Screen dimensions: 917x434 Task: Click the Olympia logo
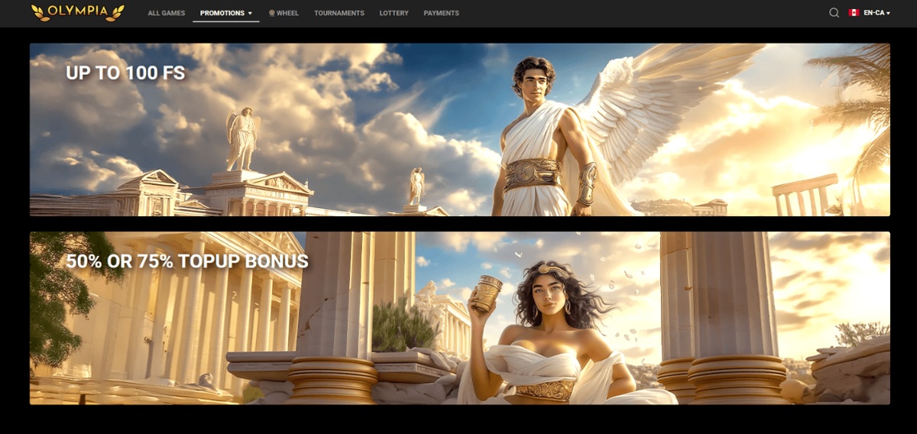tap(77, 12)
